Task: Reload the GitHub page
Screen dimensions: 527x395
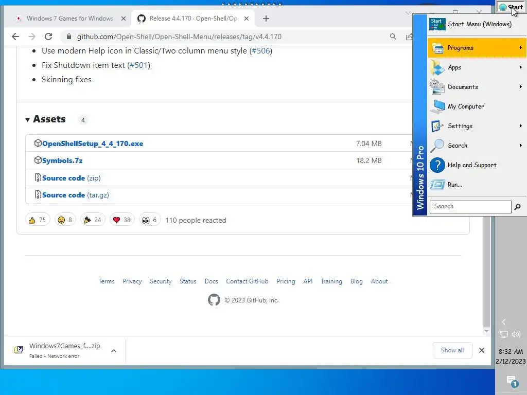Action: [48, 37]
